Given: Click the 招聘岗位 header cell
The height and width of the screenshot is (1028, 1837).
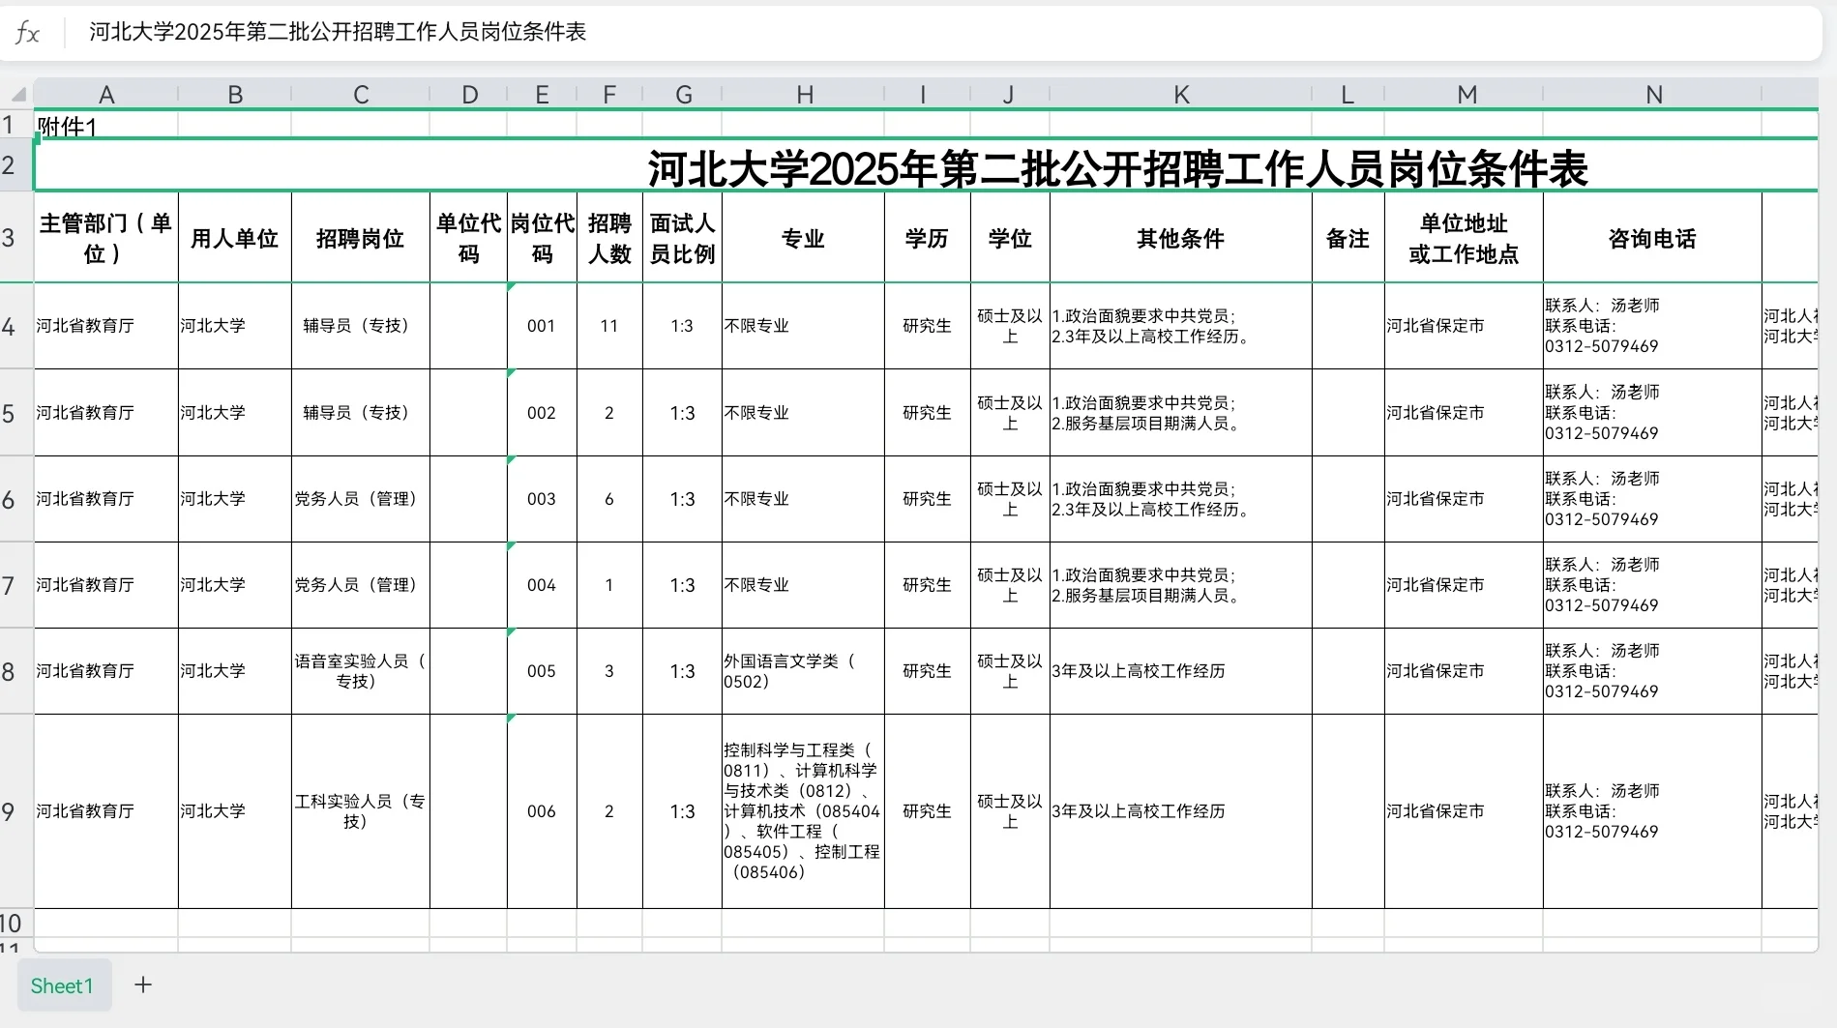Looking at the screenshot, I should point(361,238).
